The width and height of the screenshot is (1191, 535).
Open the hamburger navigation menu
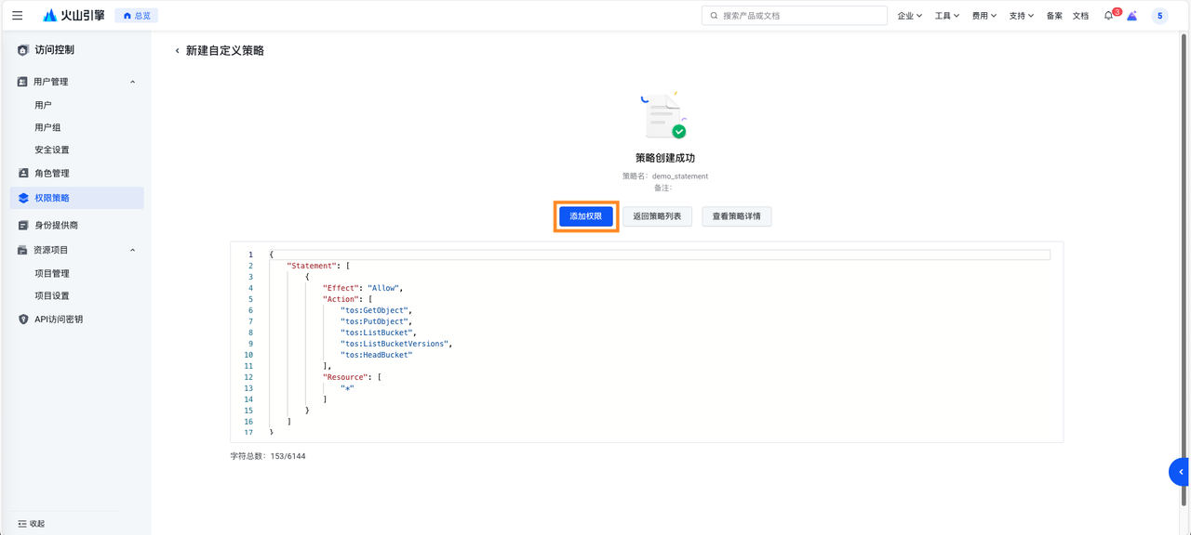pos(18,16)
